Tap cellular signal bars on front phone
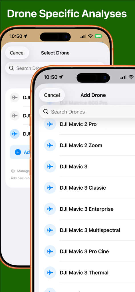The width and height of the screenshot is (135, 292). pos(123,77)
